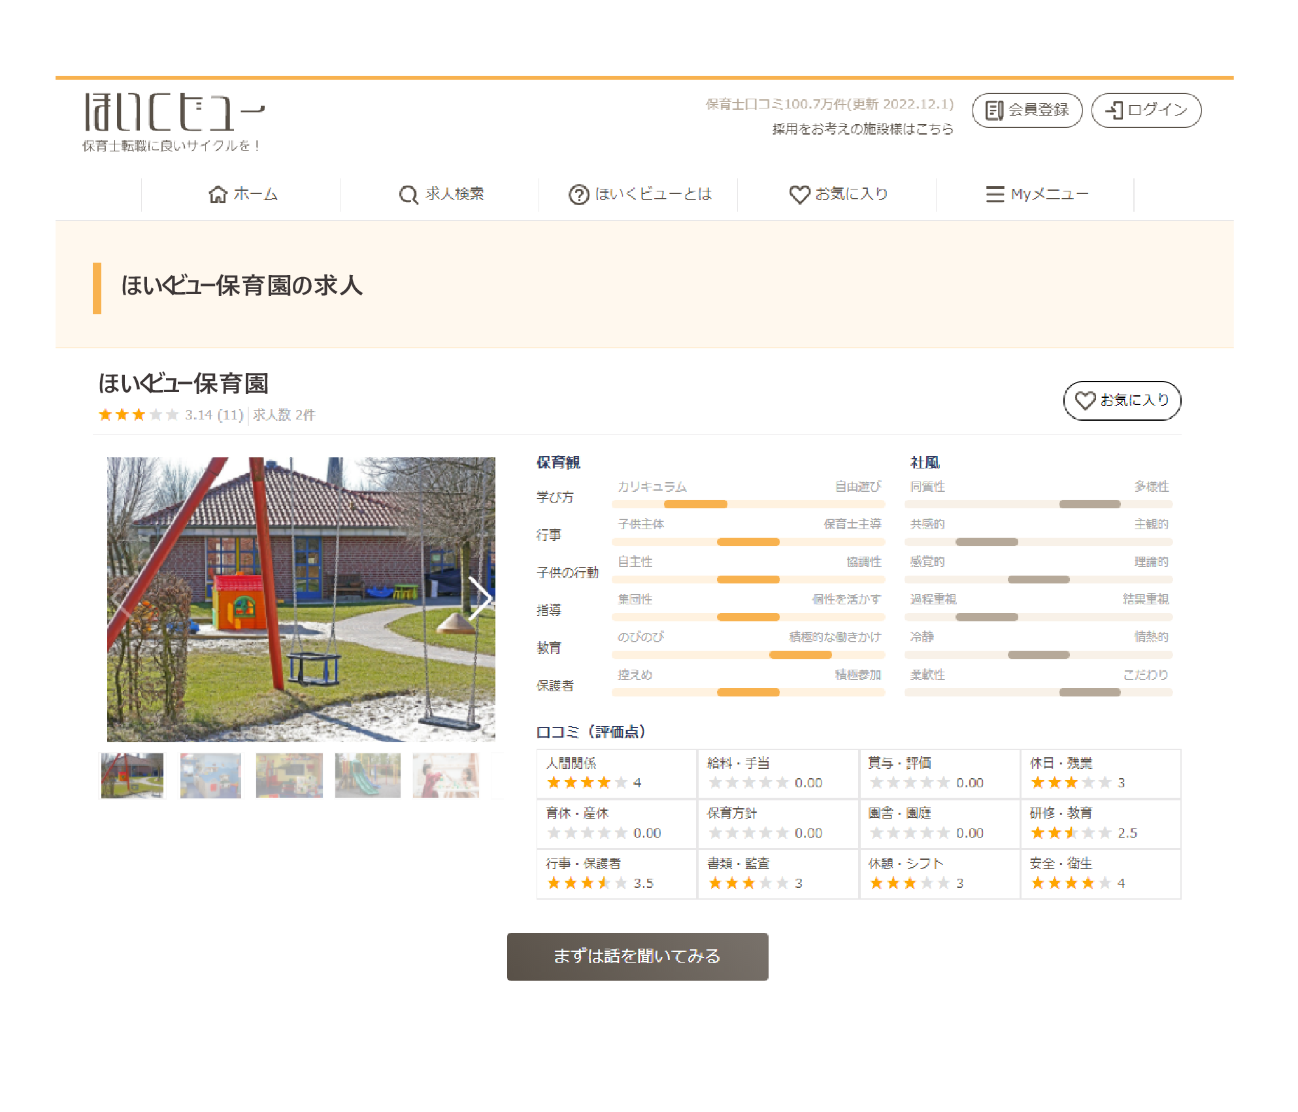The width and height of the screenshot is (1298, 1112).
Task: Click the 子供の行動 slider bar
Action: pos(748,580)
